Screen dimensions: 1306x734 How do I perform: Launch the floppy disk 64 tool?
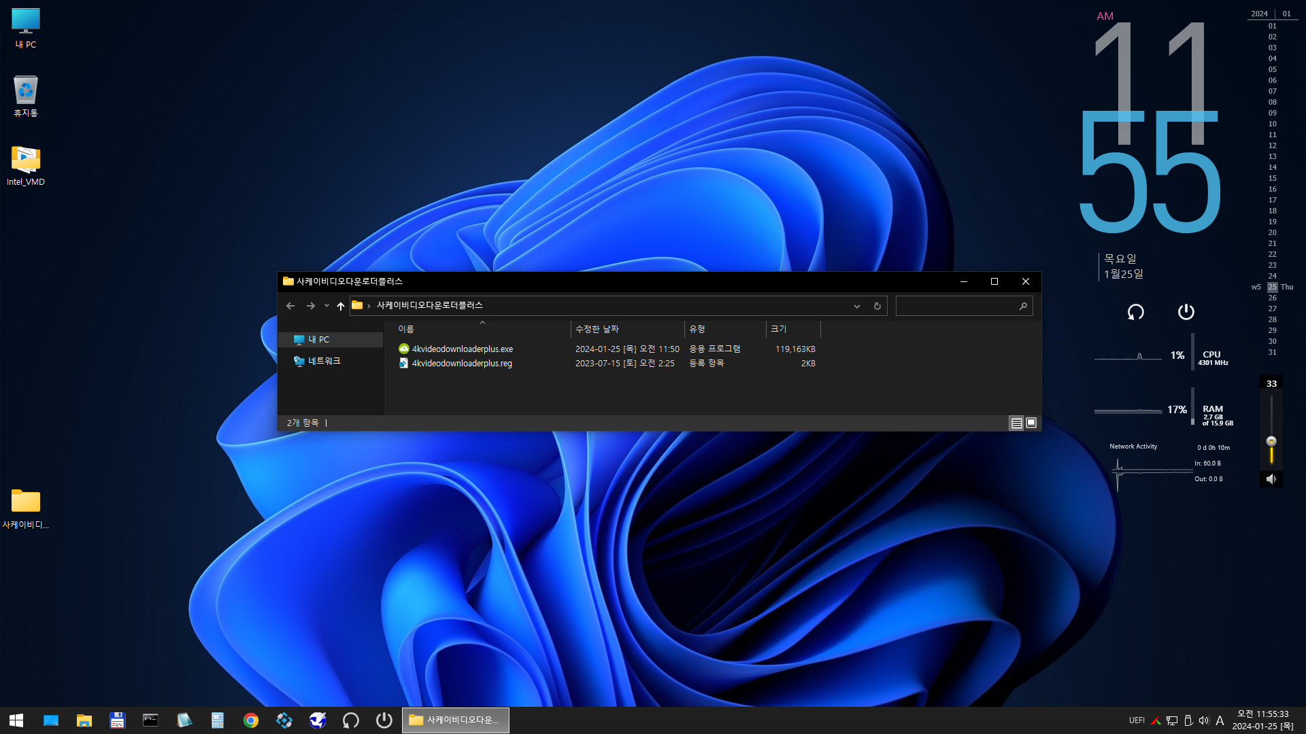coord(118,720)
